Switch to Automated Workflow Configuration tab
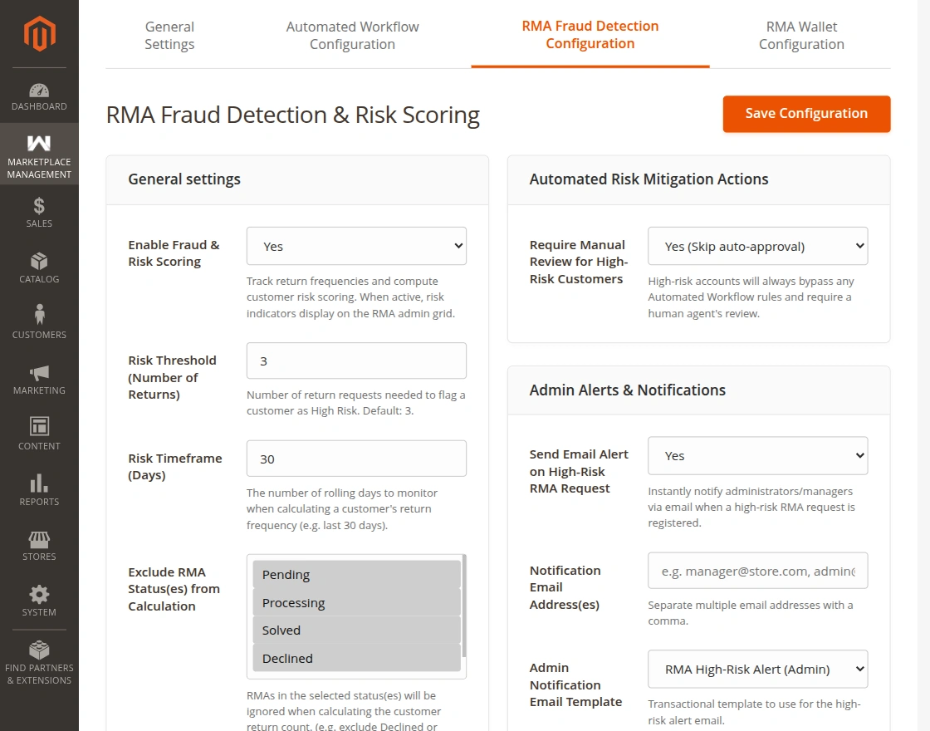Viewport: 930px width, 731px height. coord(352,36)
